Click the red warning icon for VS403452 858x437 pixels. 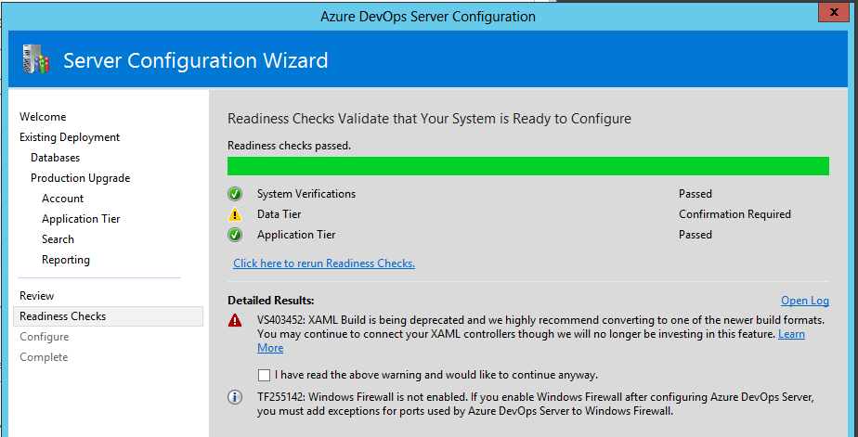pos(235,320)
